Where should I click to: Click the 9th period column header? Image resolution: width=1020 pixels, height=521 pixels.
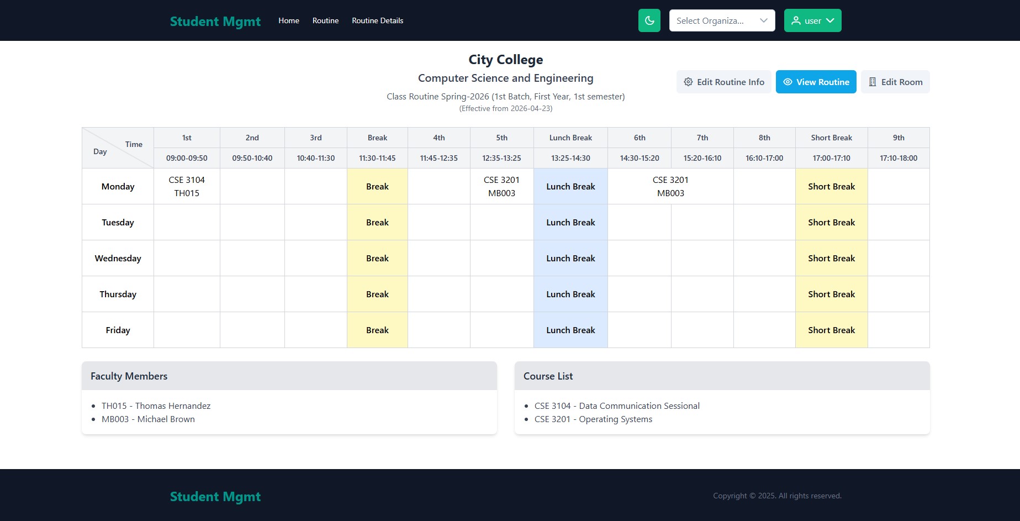point(899,138)
